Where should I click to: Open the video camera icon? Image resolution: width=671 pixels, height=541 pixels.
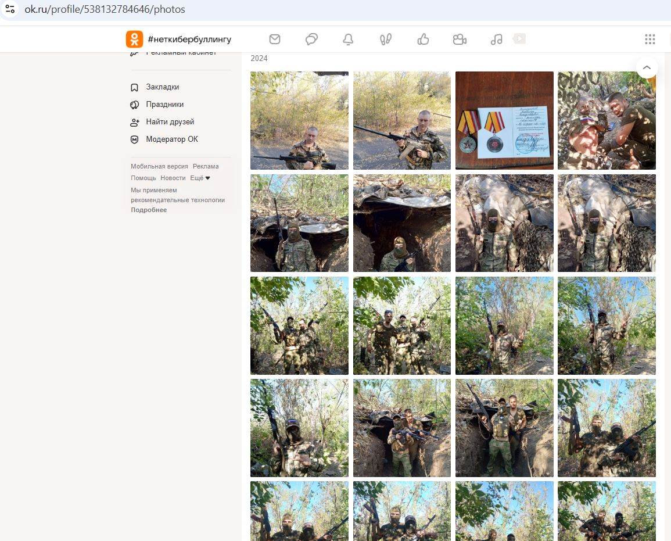460,40
